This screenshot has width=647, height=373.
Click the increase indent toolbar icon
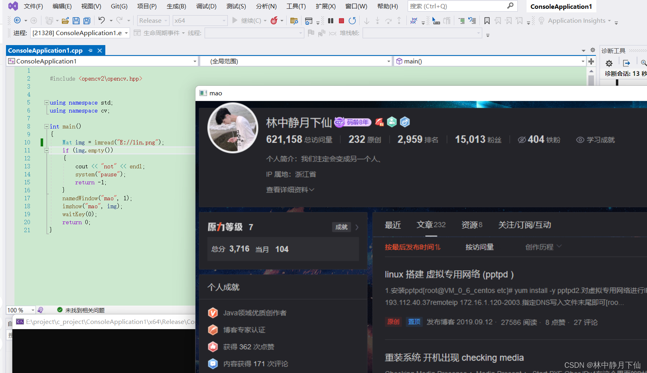click(x=462, y=20)
